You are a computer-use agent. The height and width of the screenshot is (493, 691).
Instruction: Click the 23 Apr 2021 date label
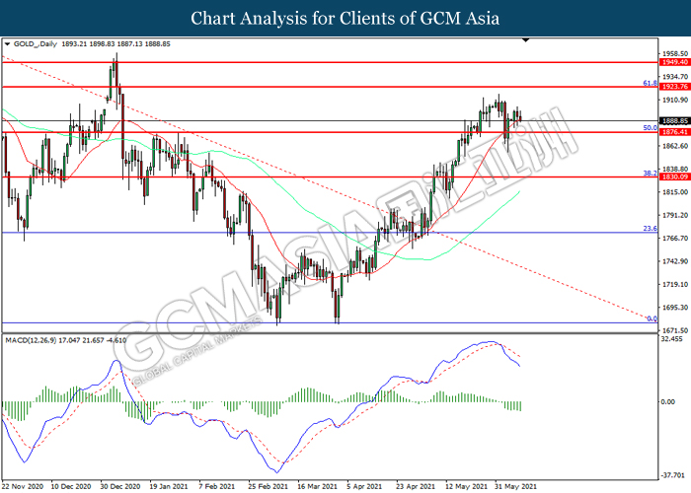tap(416, 486)
